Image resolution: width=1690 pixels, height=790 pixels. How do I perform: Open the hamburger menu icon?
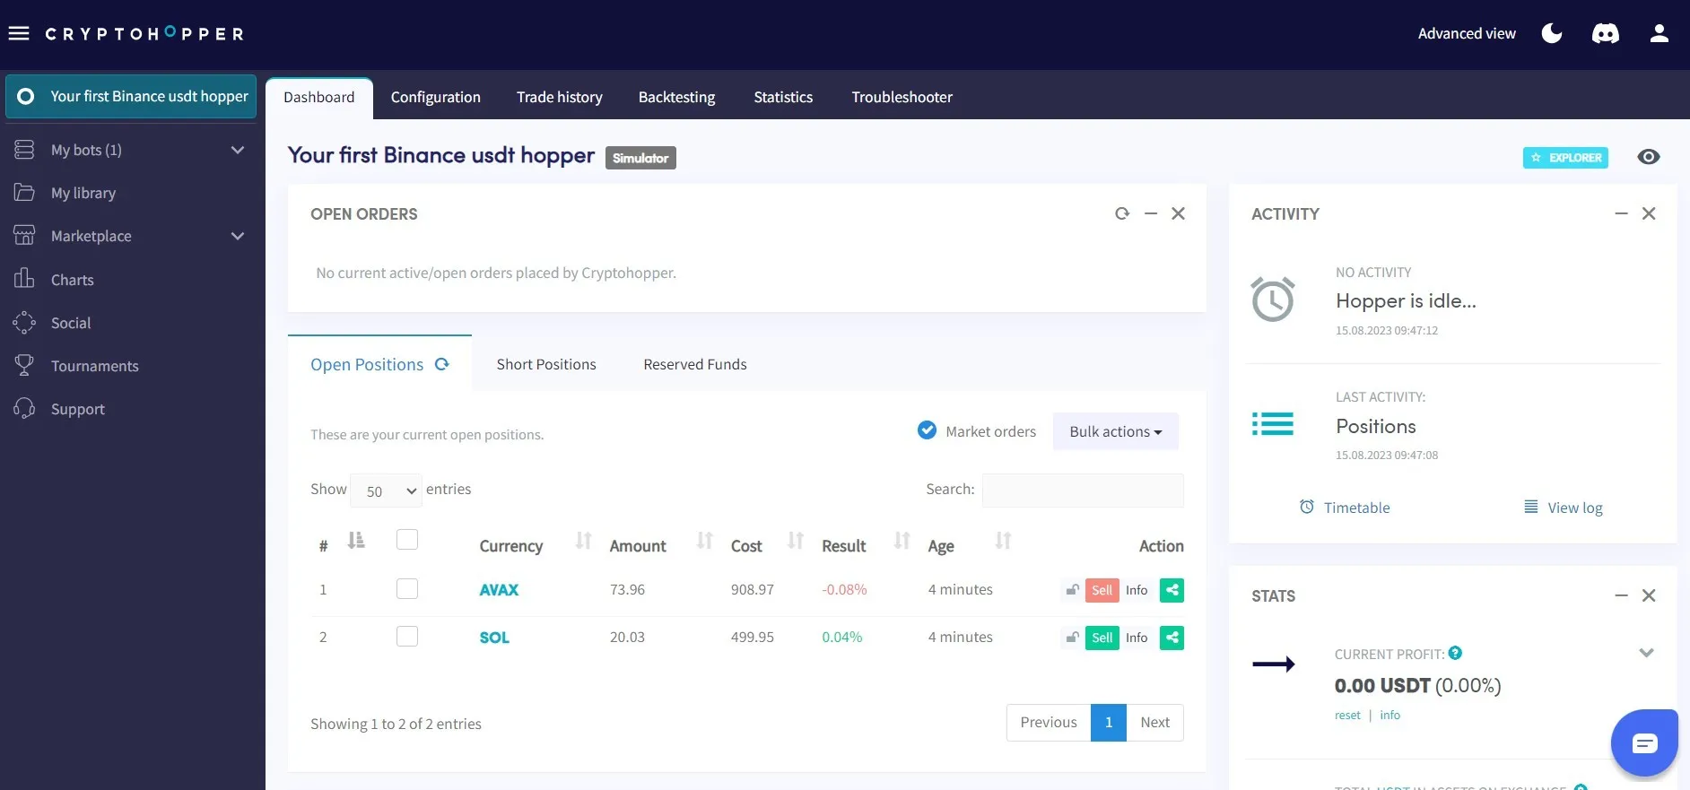19,33
